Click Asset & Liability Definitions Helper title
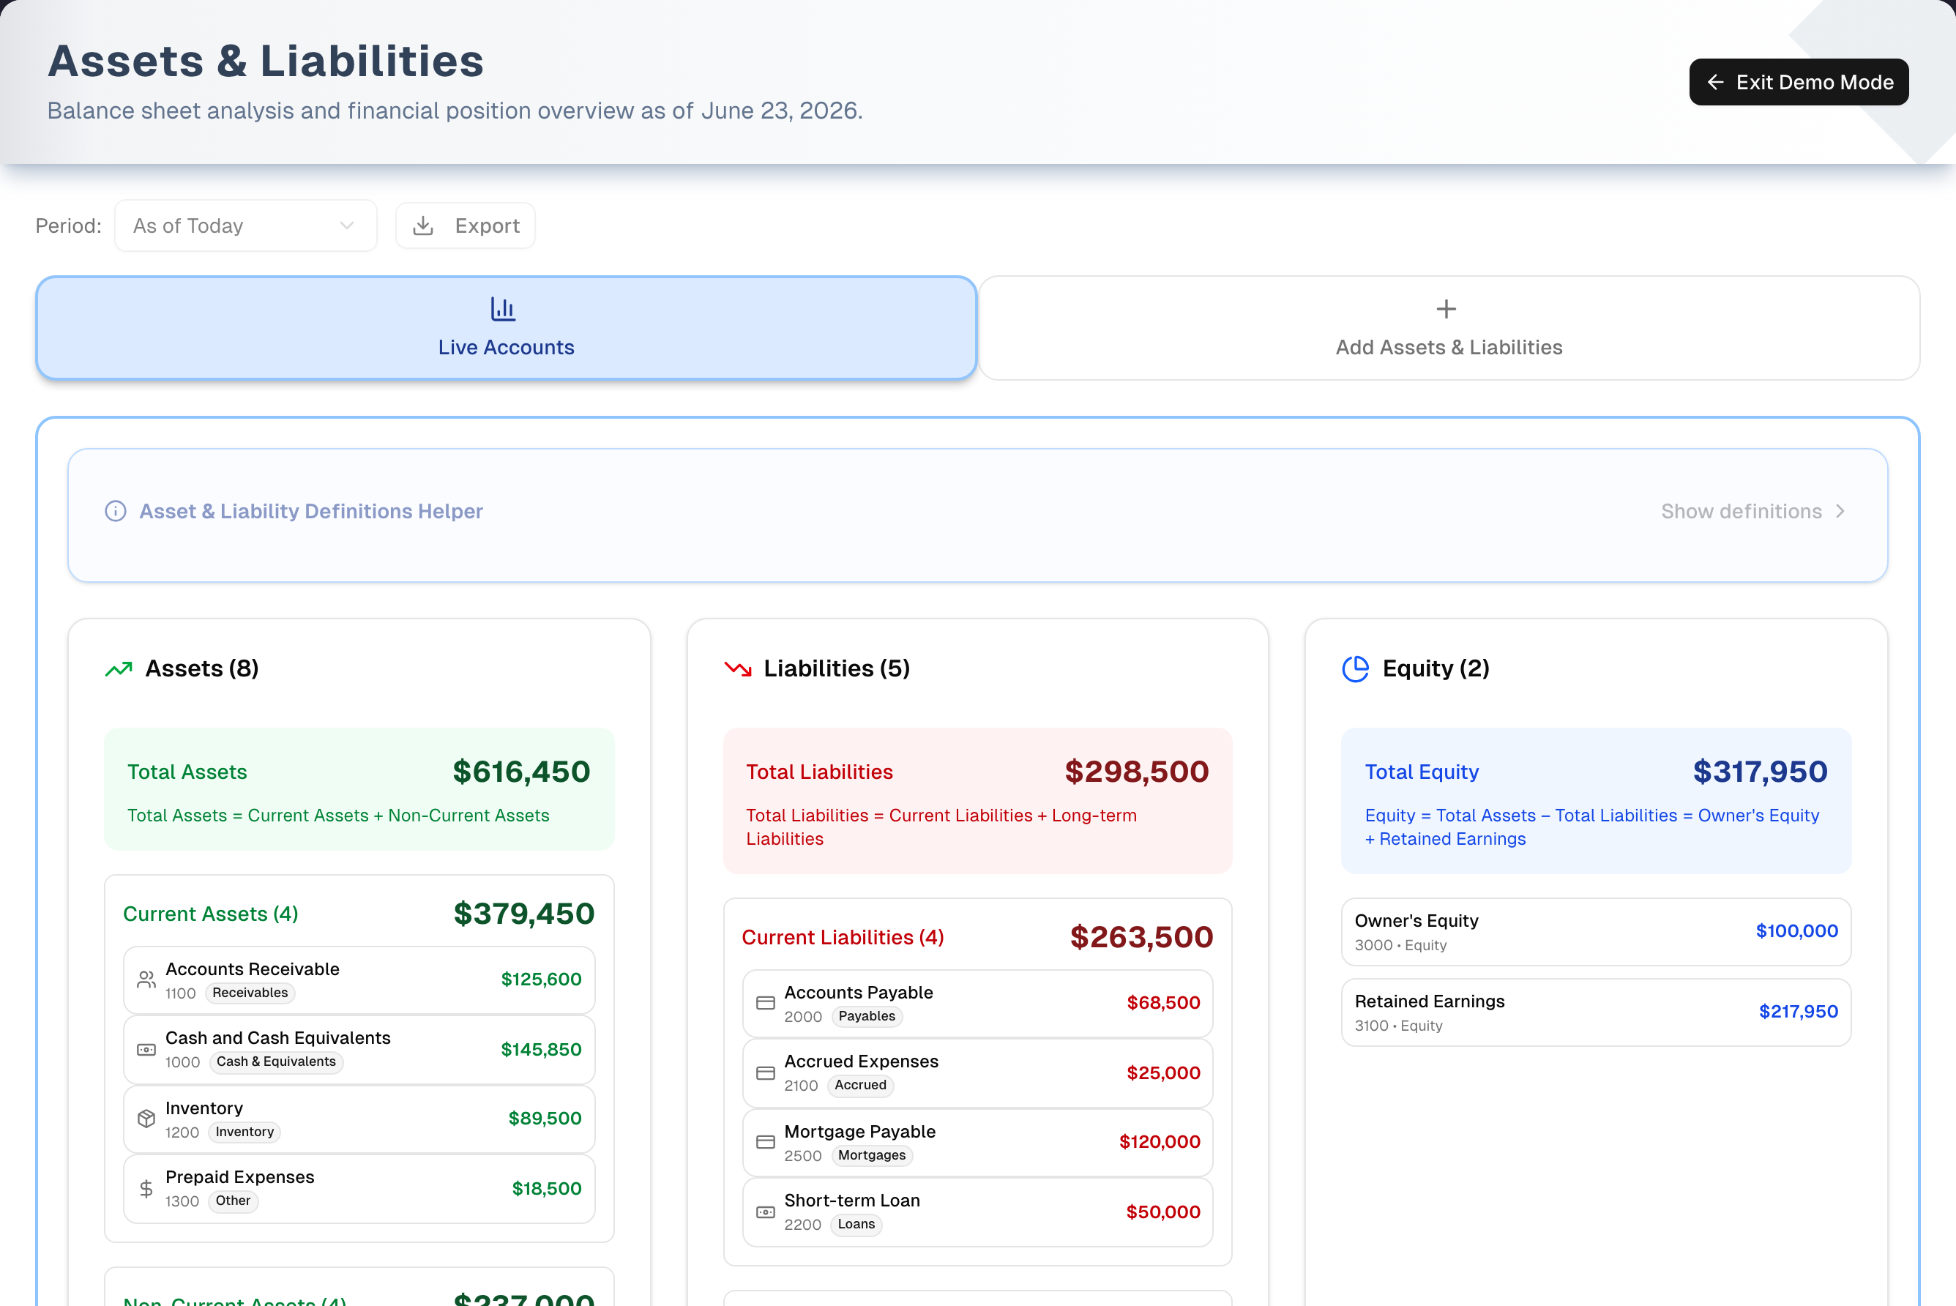1956x1306 pixels. pyautogui.click(x=310, y=512)
